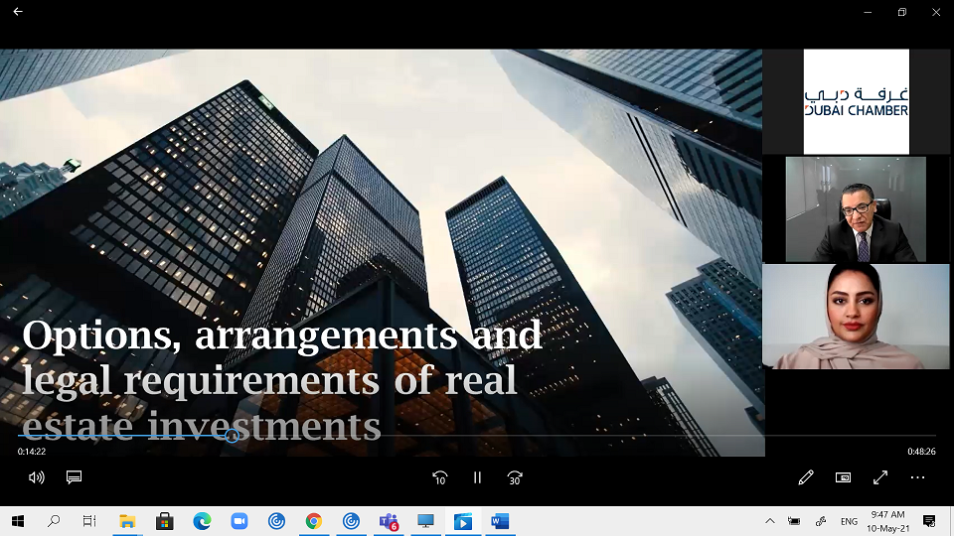Open subtitles and captions menu

point(74,477)
